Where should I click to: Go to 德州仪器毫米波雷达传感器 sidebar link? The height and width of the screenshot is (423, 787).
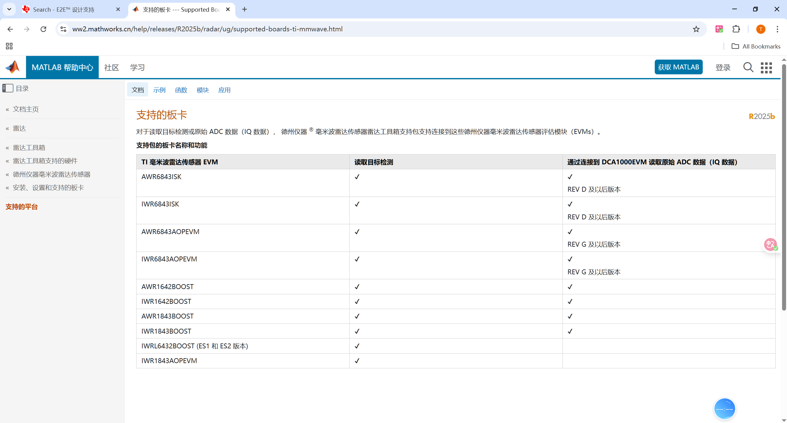coord(51,174)
